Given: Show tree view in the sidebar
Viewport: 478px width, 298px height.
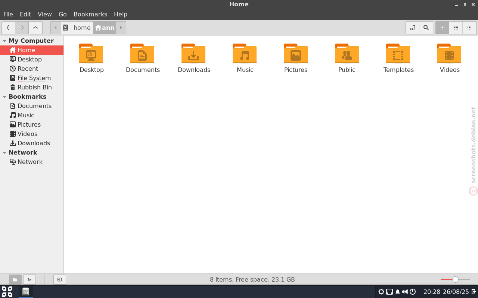Looking at the screenshot, I should click(30, 279).
